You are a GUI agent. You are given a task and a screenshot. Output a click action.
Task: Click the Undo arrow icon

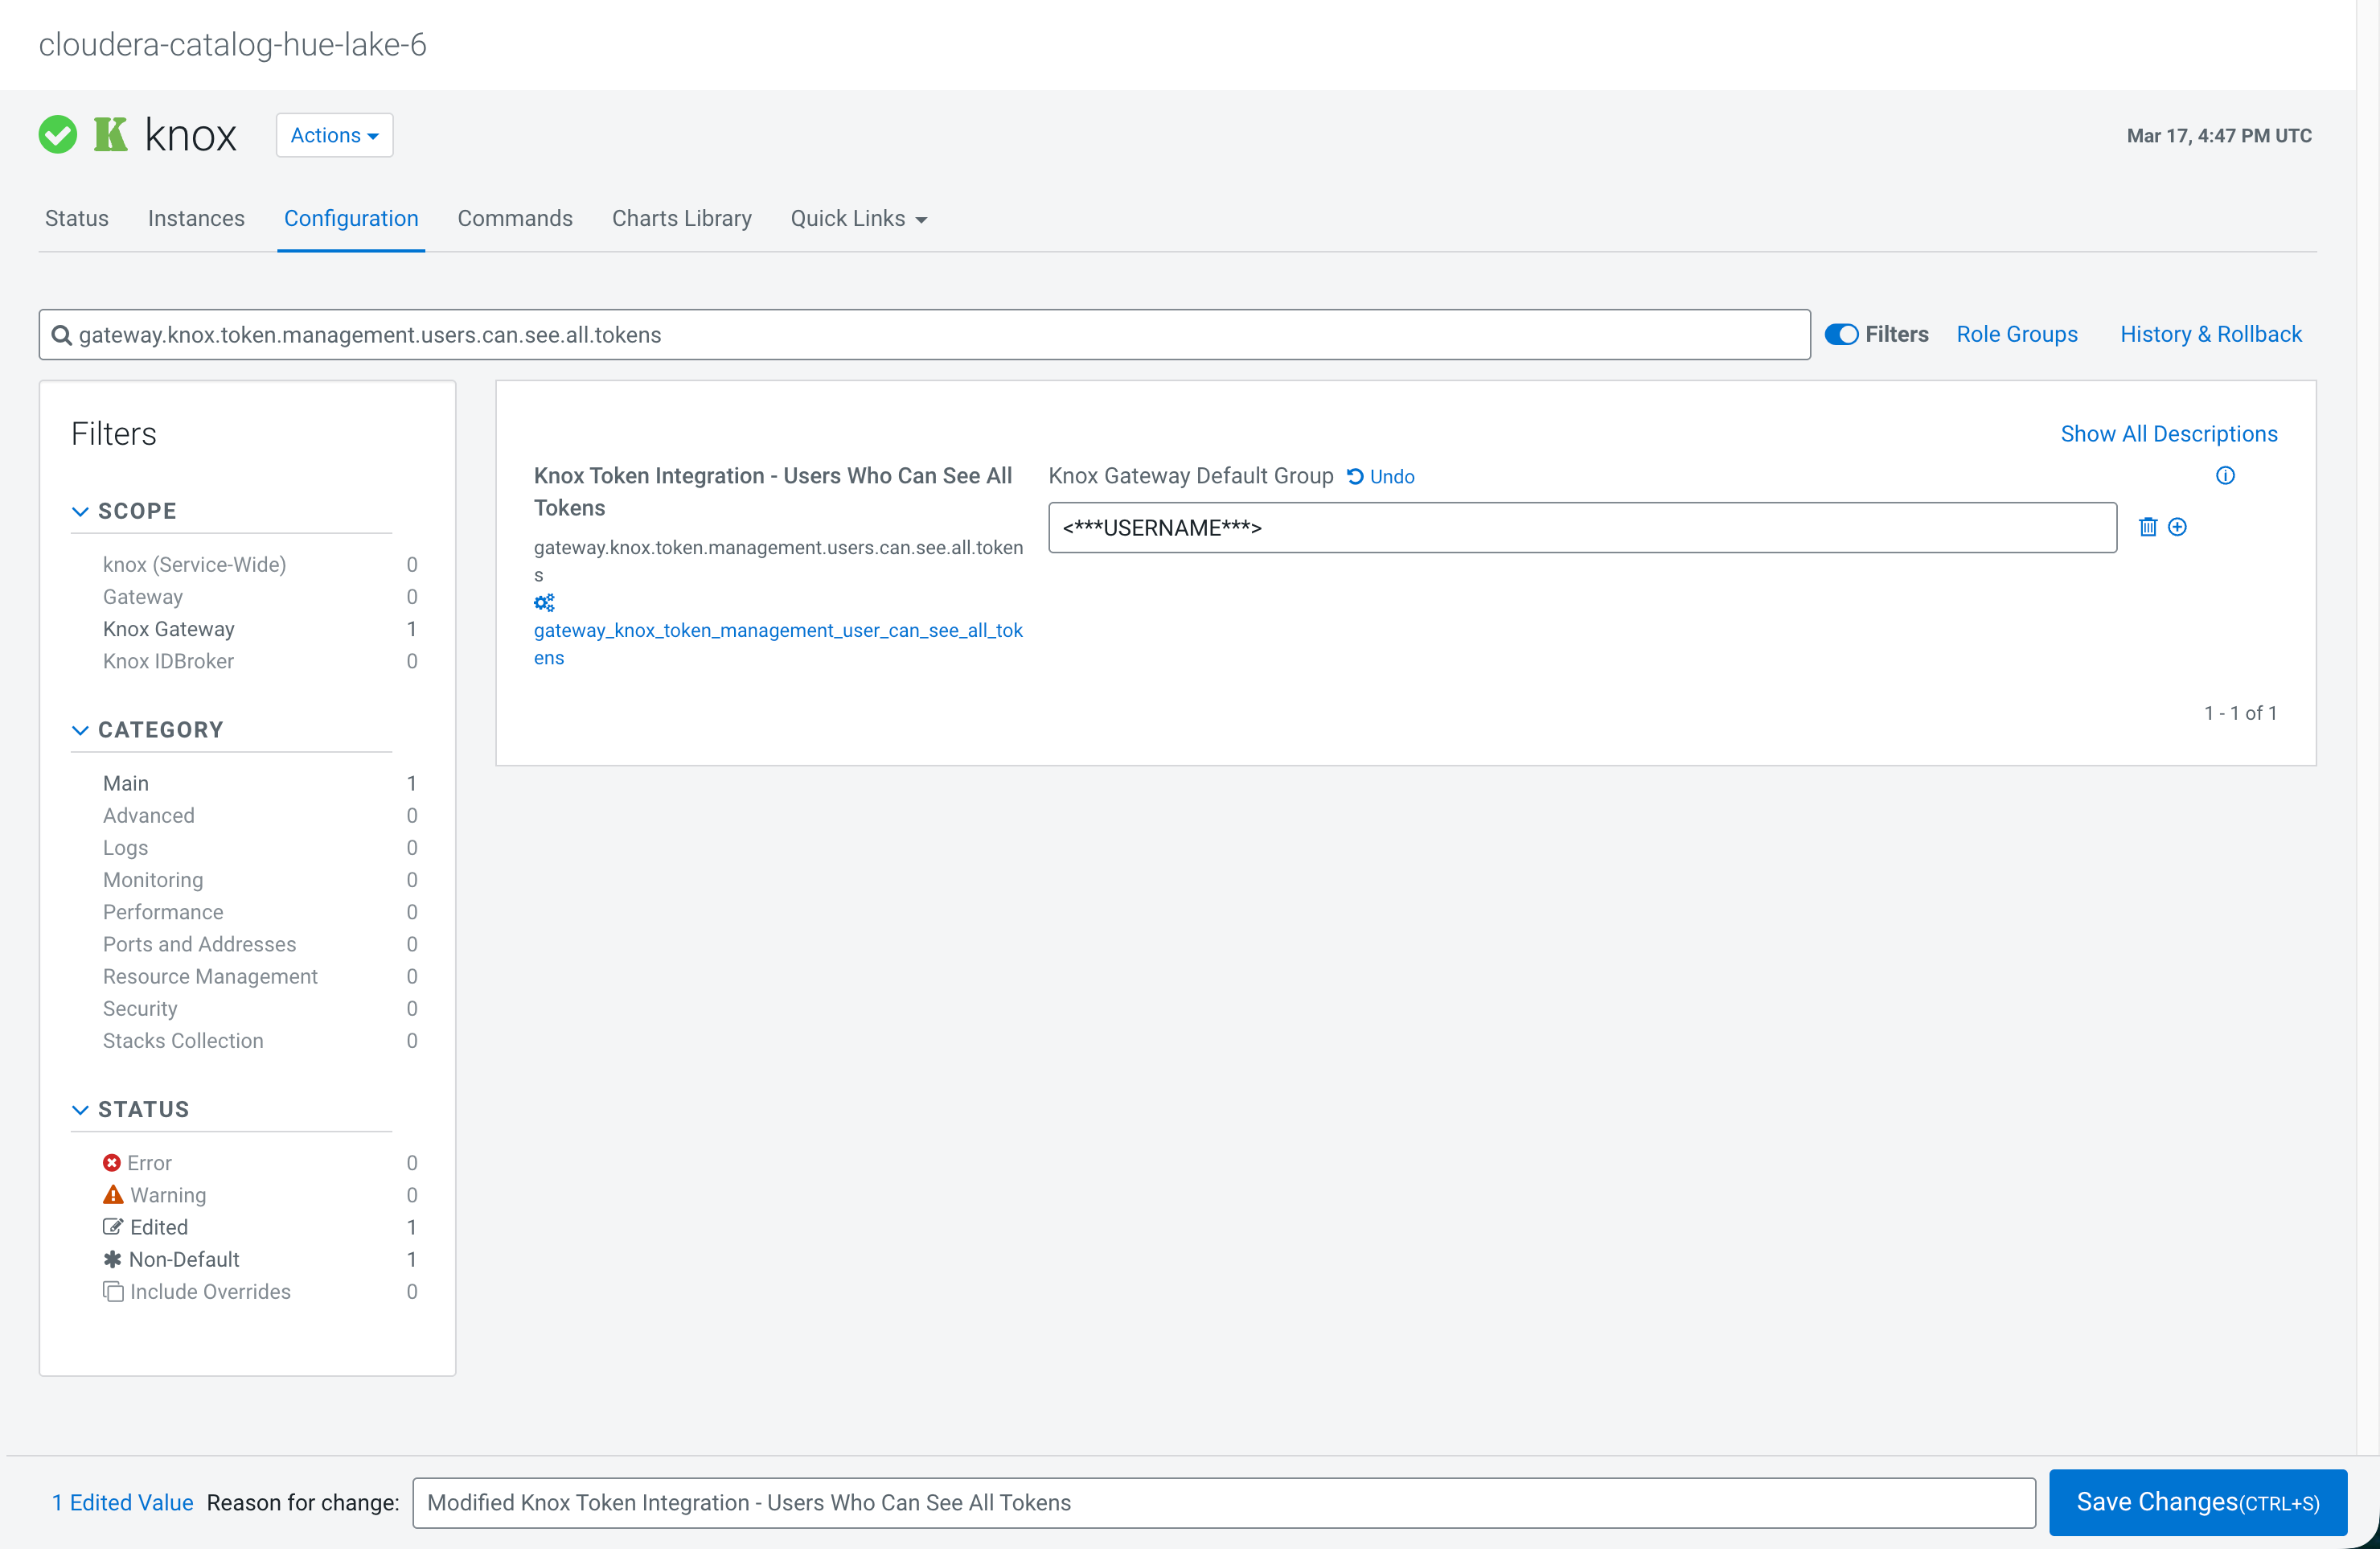point(1355,477)
